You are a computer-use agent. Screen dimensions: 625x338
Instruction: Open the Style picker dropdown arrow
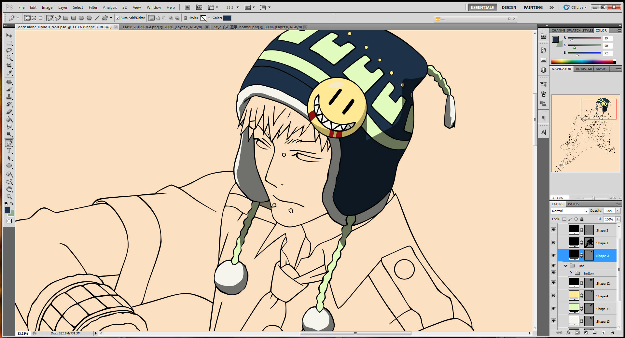click(209, 18)
